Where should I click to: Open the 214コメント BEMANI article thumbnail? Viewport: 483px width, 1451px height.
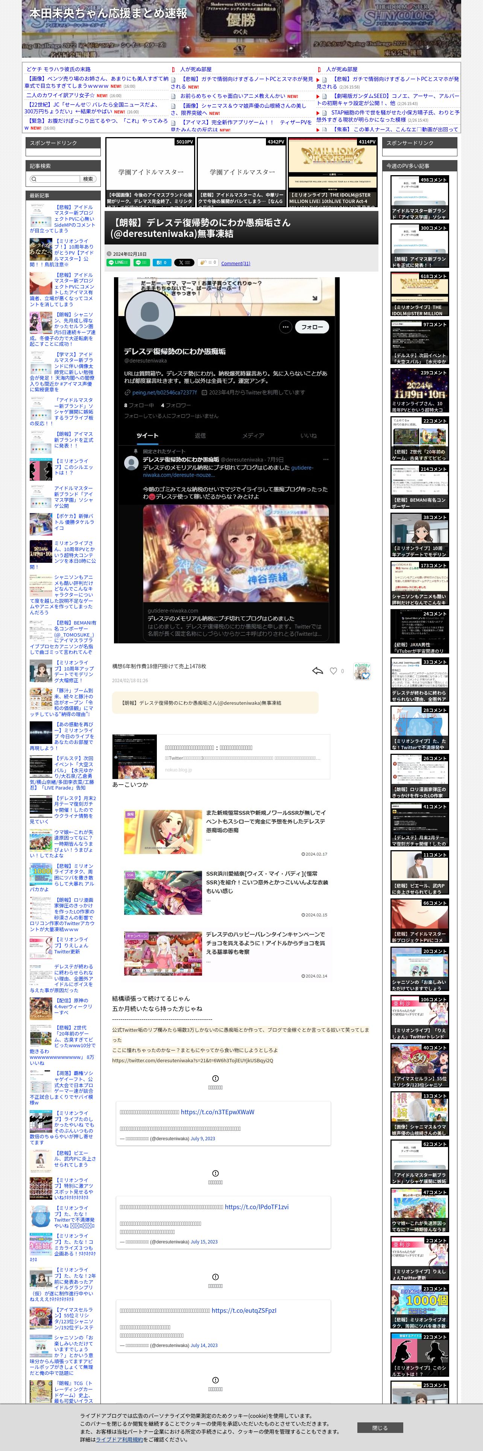click(419, 487)
